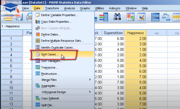Open the View menu
This screenshot has width=180, height=109.
[25, 8]
